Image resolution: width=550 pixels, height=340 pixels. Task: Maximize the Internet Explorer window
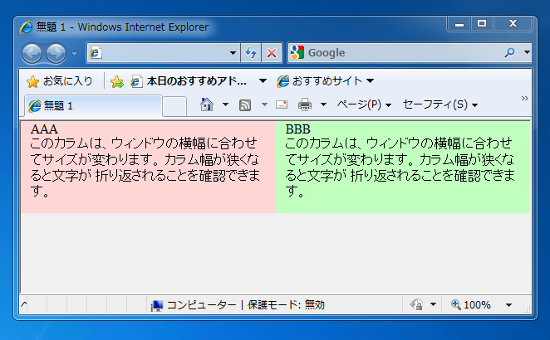tap(482, 24)
